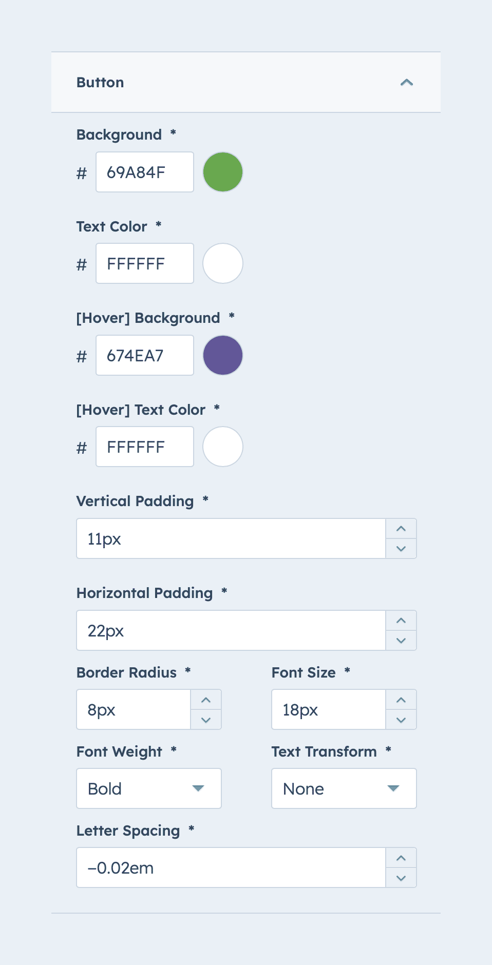This screenshot has height=965, width=492.
Task: Click the Hover Background hex field 674EA7
Action: pyautogui.click(x=144, y=355)
